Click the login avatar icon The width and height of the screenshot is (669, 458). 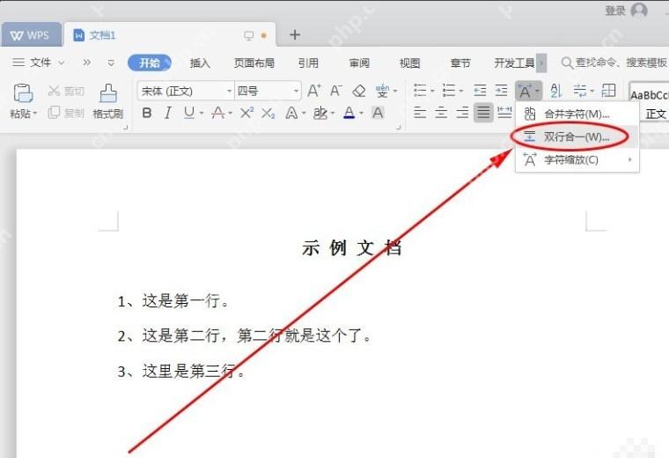(x=639, y=10)
